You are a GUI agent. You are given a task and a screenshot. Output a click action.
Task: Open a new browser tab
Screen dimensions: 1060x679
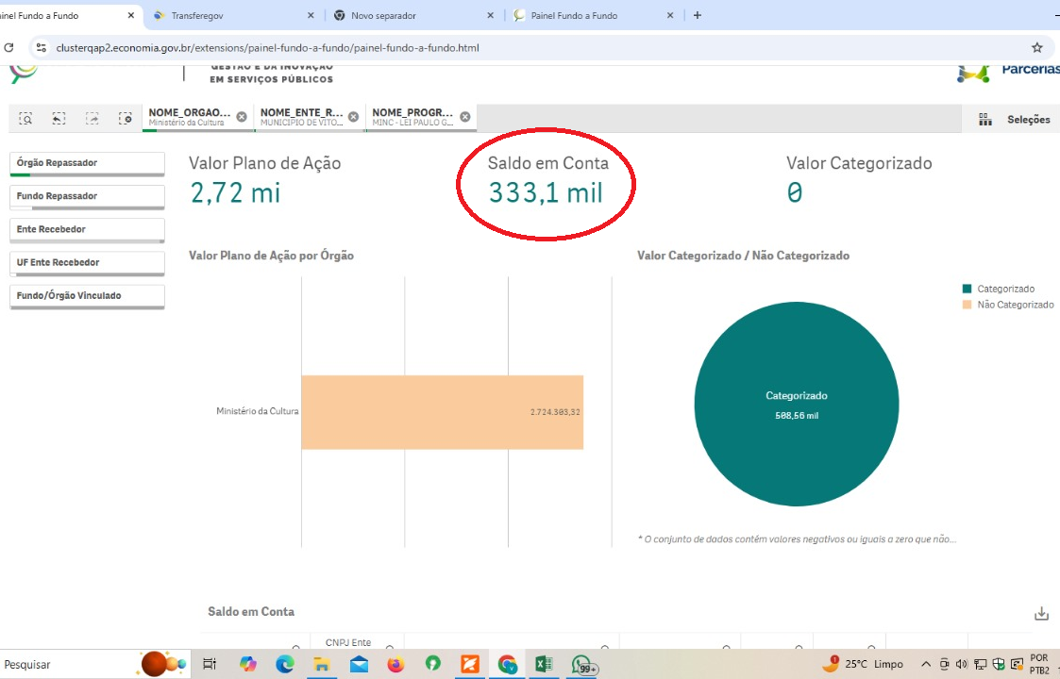click(698, 16)
